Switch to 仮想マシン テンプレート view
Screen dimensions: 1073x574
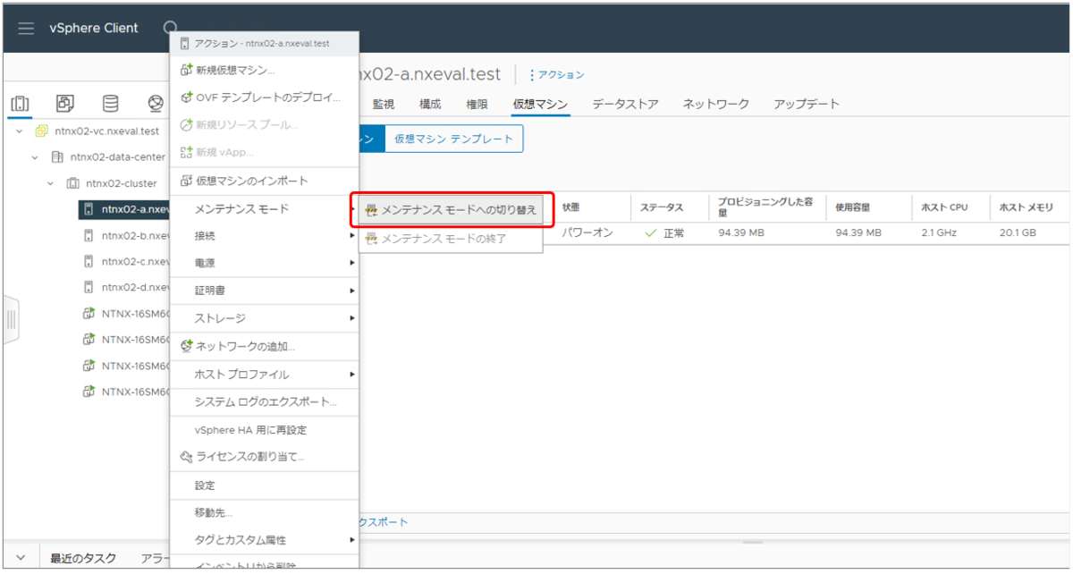coord(453,139)
